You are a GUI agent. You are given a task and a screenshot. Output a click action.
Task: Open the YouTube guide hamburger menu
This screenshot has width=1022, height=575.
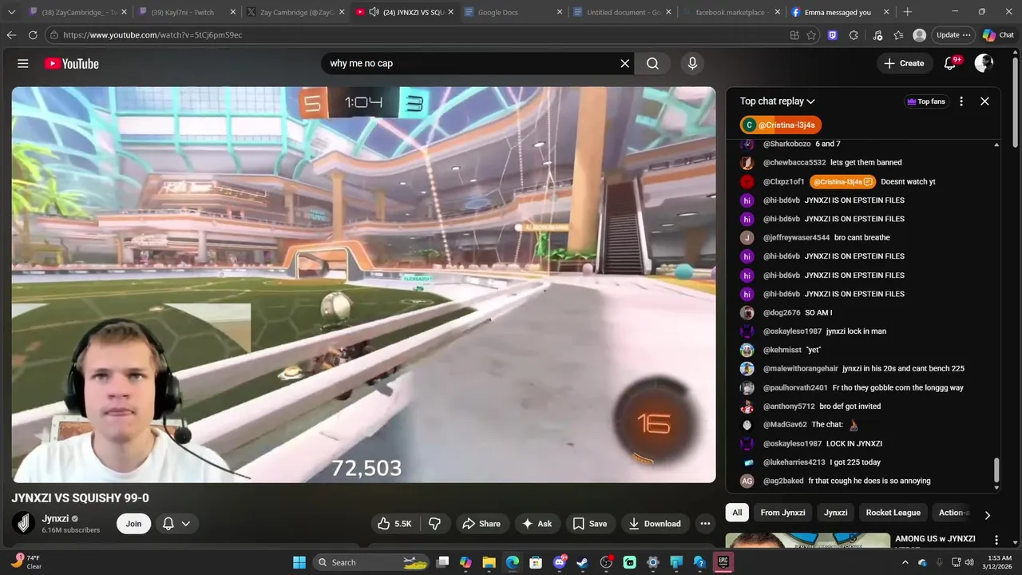tap(23, 63)
